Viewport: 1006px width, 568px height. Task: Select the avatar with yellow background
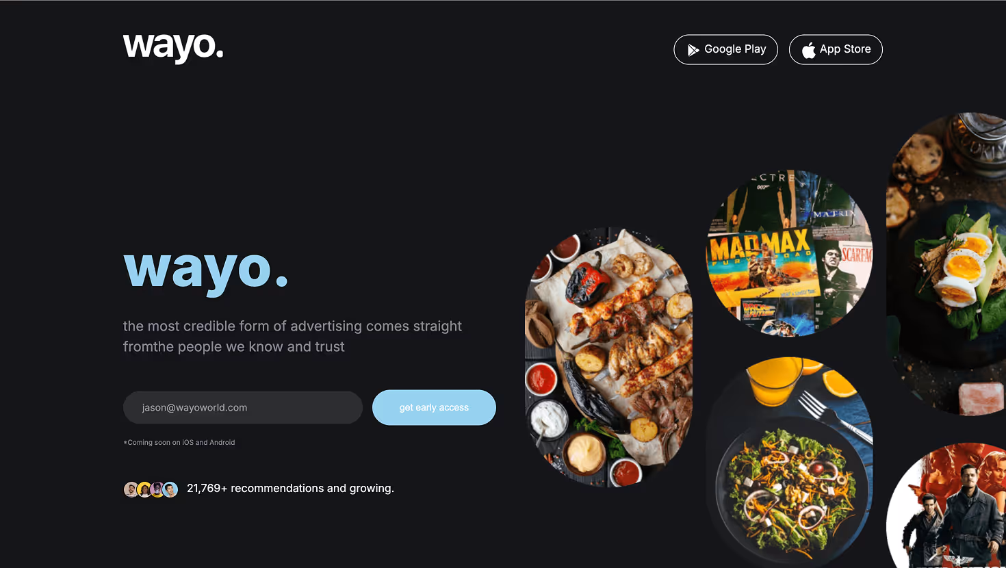click(x=144, y=489)
